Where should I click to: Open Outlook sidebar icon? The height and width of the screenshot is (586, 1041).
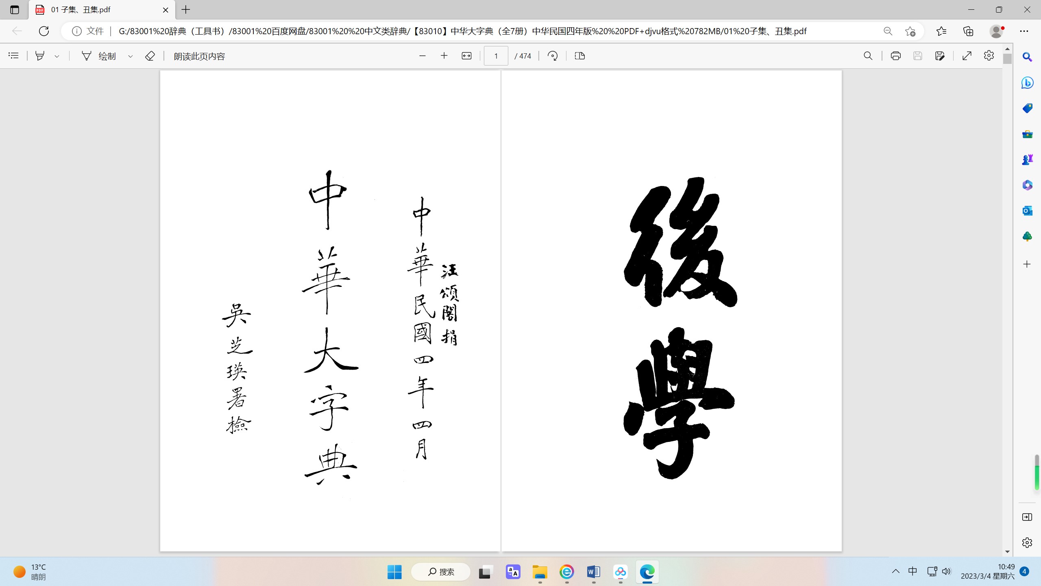[1027, 211]
